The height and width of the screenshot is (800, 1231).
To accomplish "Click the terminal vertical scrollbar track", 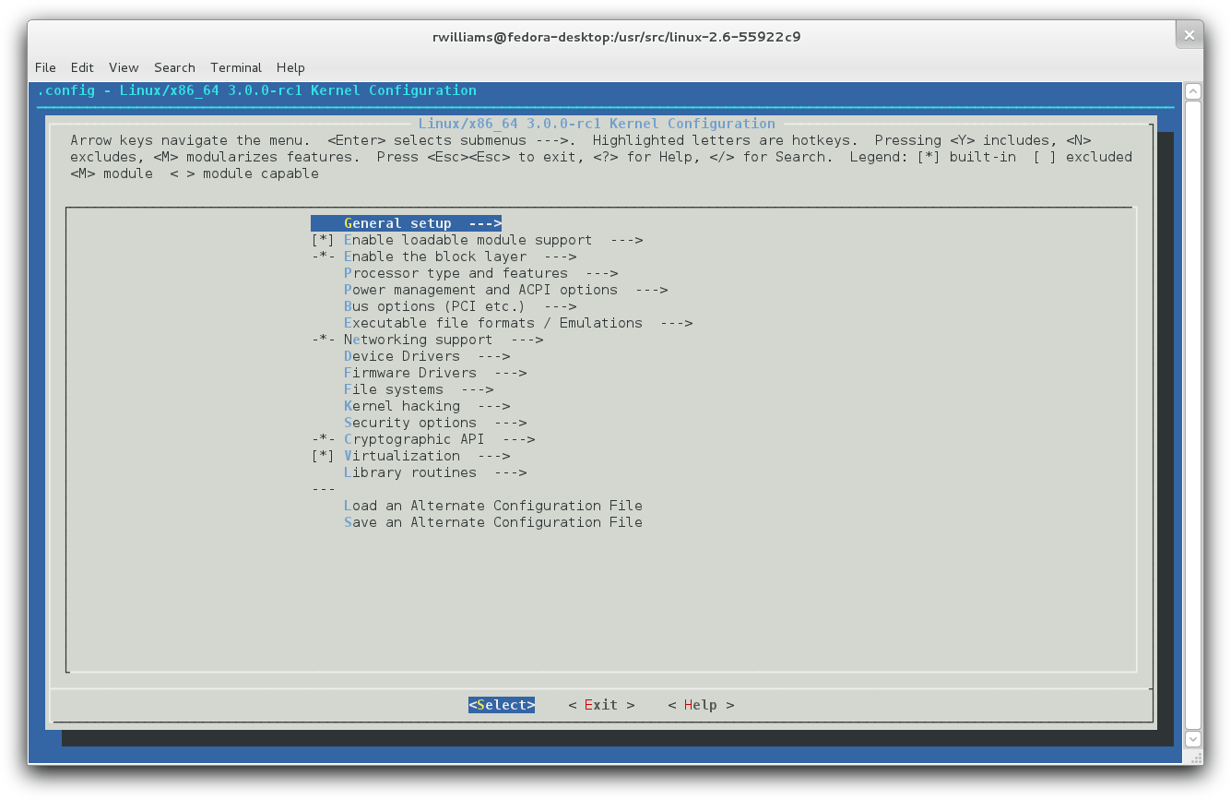I will click(x=1192, y=415).
